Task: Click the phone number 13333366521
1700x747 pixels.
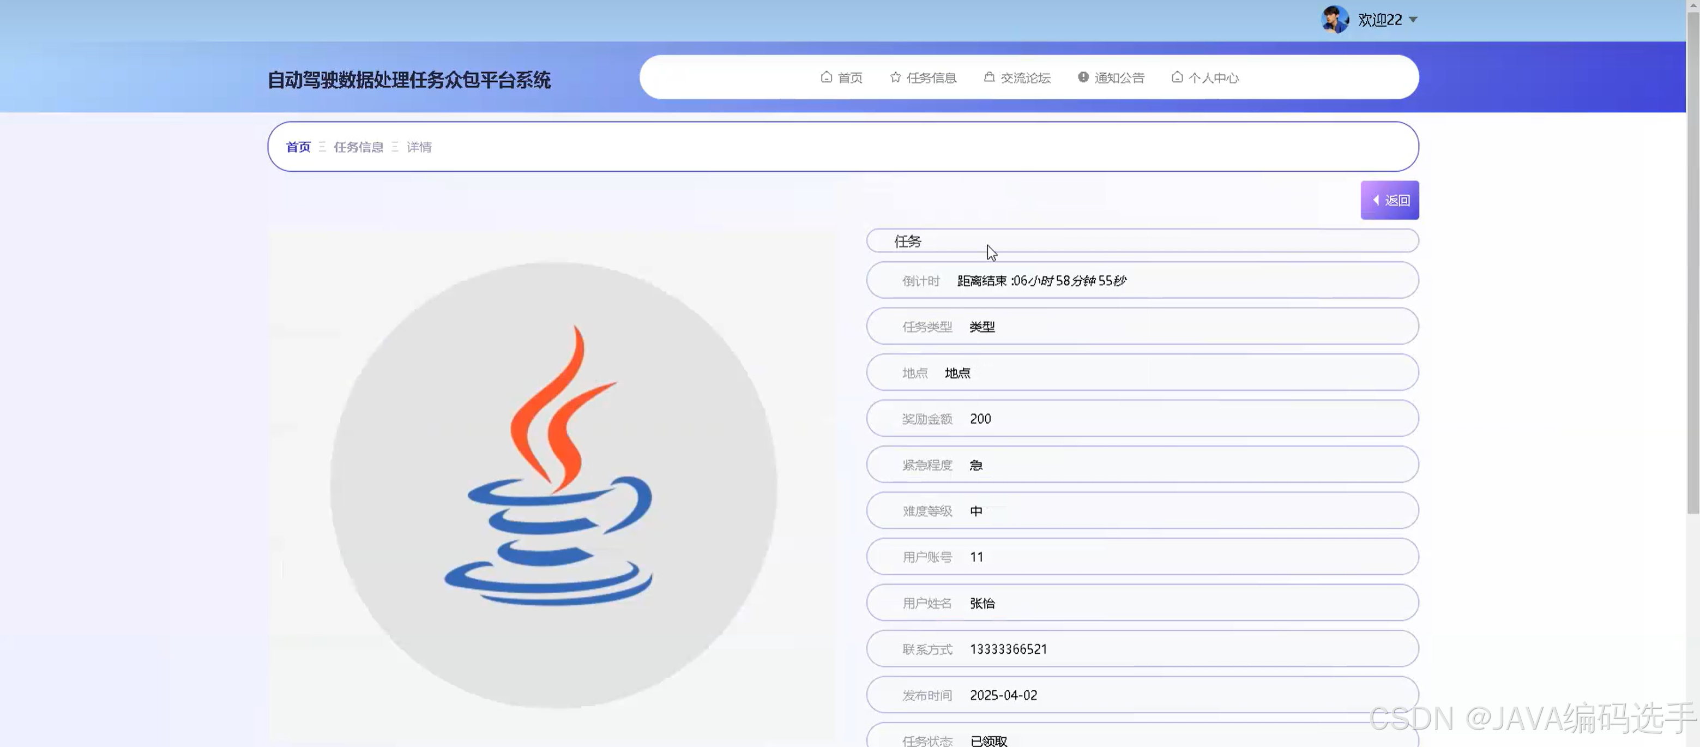Action: coord(1008,649)
